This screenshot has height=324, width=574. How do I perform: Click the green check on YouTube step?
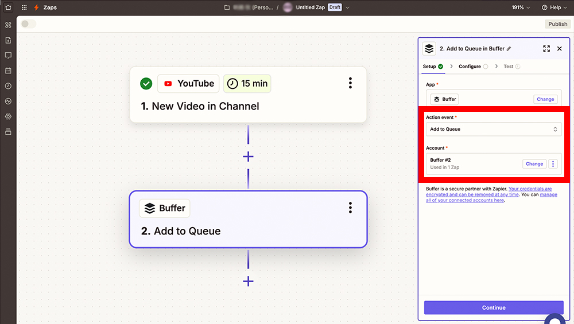[x=146, y=83]
